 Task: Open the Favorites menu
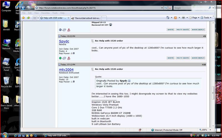46,13
